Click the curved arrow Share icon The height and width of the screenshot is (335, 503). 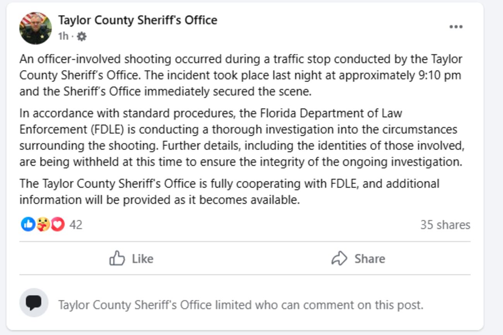(x=339, y=258)
